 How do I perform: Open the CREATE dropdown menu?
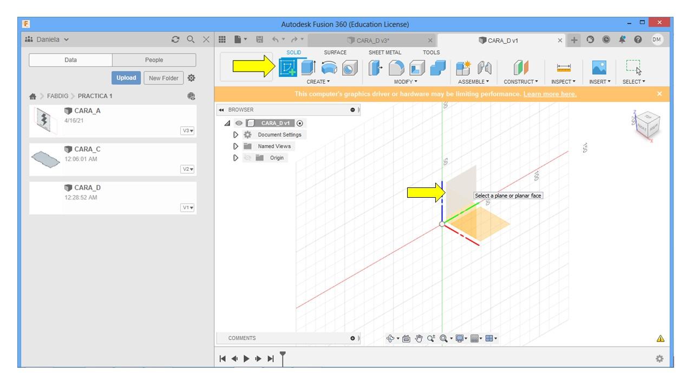pyautogui.click(x=318, y=82)
